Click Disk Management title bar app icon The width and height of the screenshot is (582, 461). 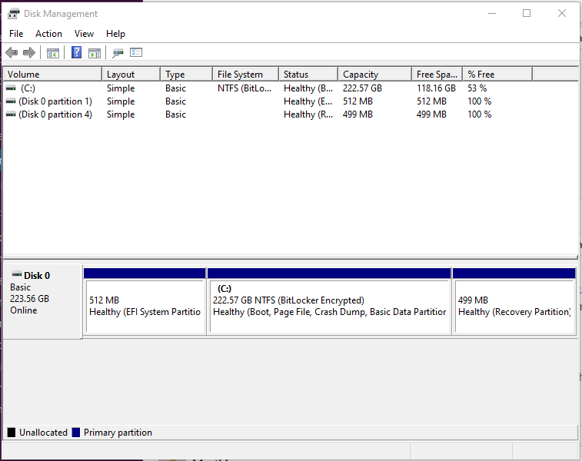coord(13,14)
